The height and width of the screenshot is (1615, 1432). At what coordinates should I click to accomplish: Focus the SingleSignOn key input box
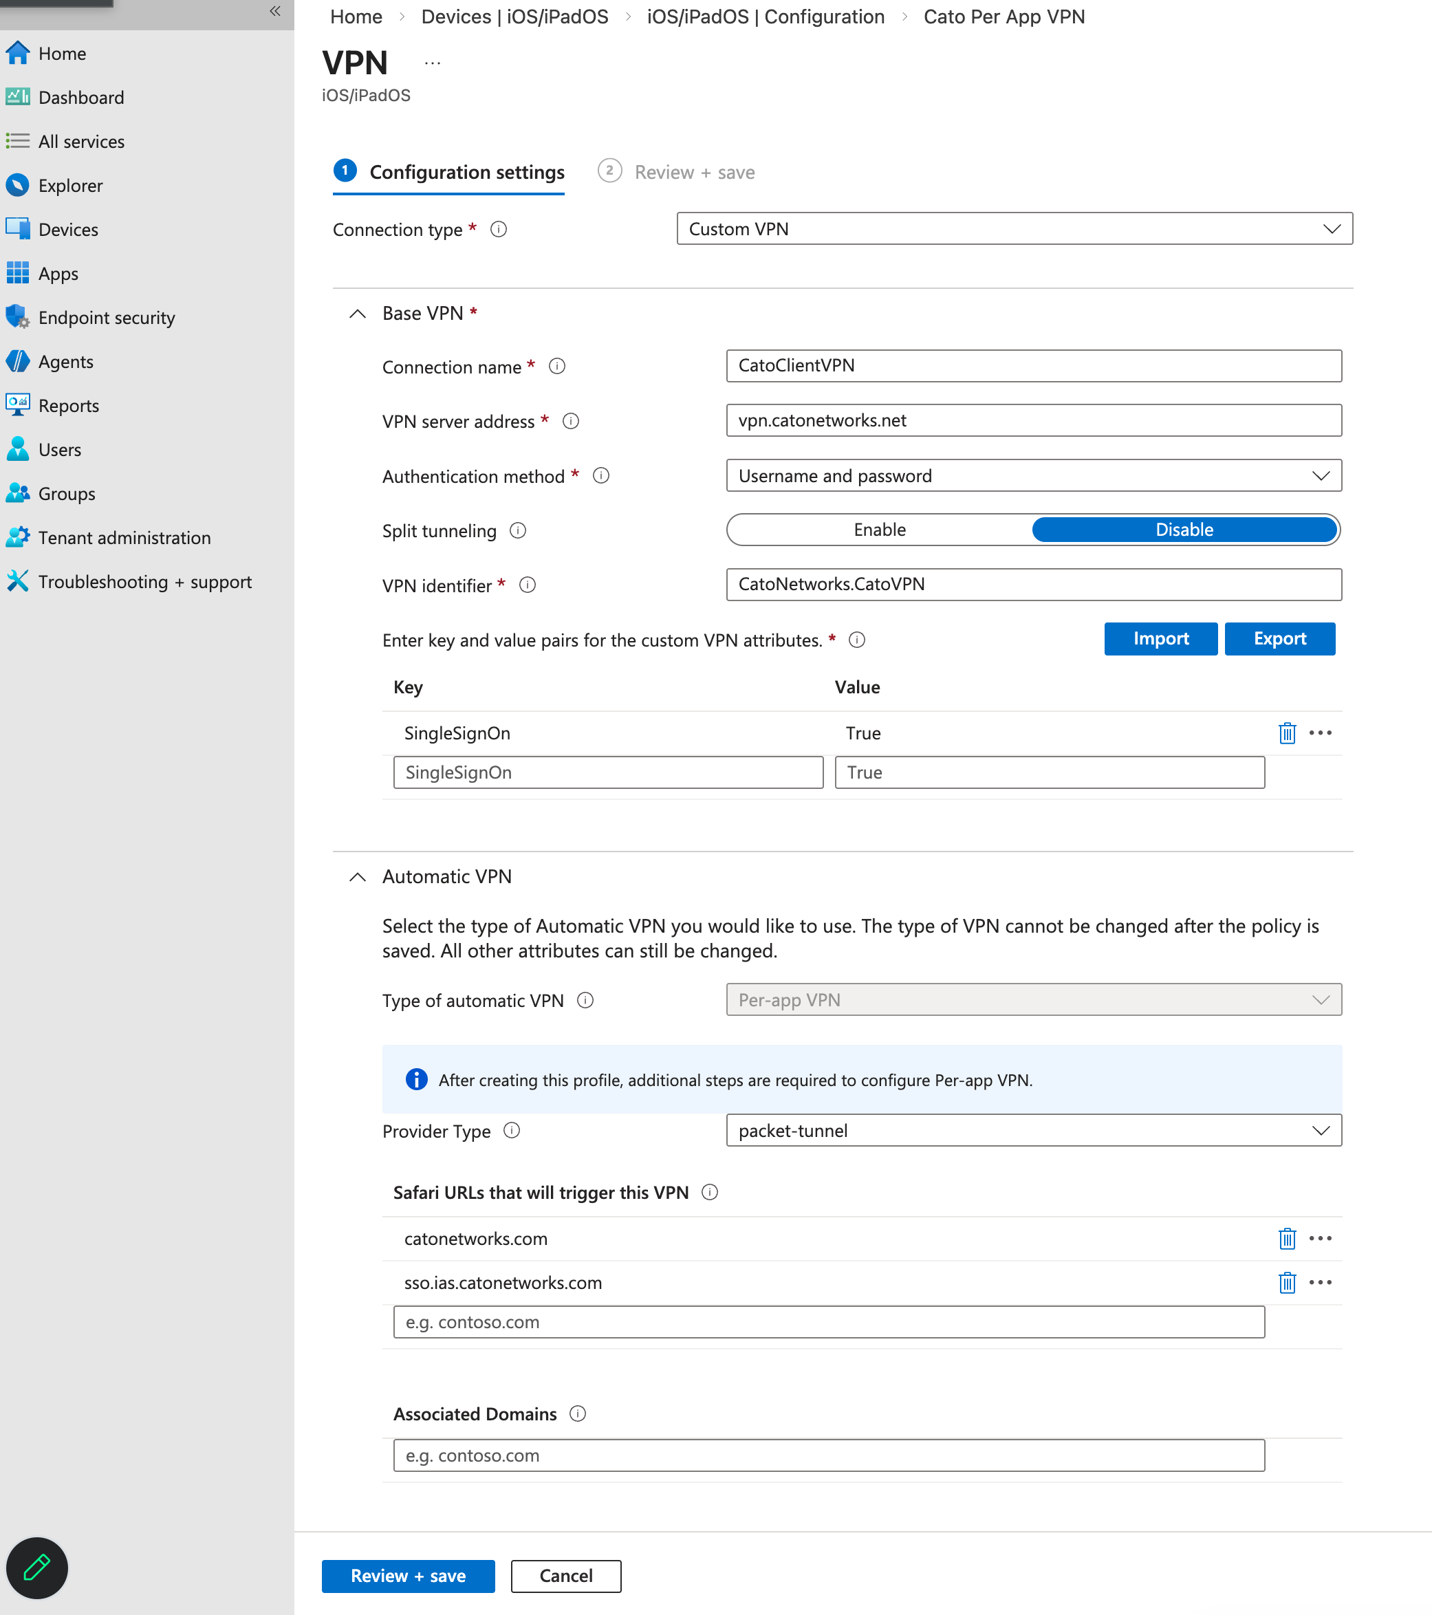pos(609,772)
